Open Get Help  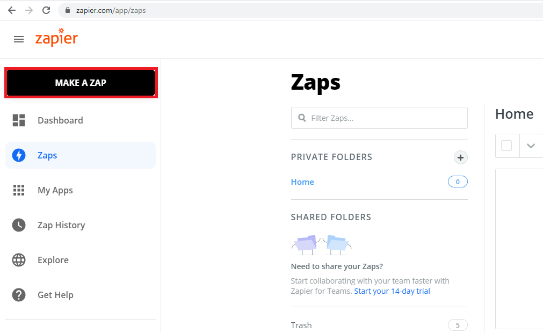pyautogui.click(x=81, y=295)
